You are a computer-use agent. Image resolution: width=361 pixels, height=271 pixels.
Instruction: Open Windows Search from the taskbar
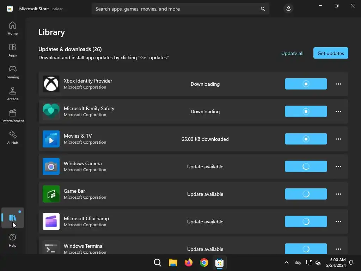[158, 263]
